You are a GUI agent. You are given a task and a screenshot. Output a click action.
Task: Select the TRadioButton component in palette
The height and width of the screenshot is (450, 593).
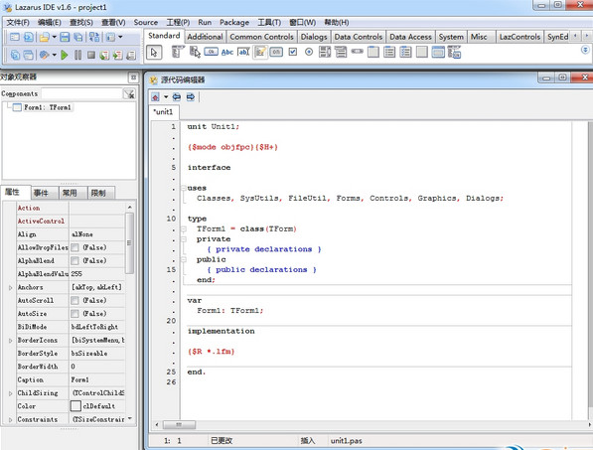pyautogui.click(x=309, y=52)
